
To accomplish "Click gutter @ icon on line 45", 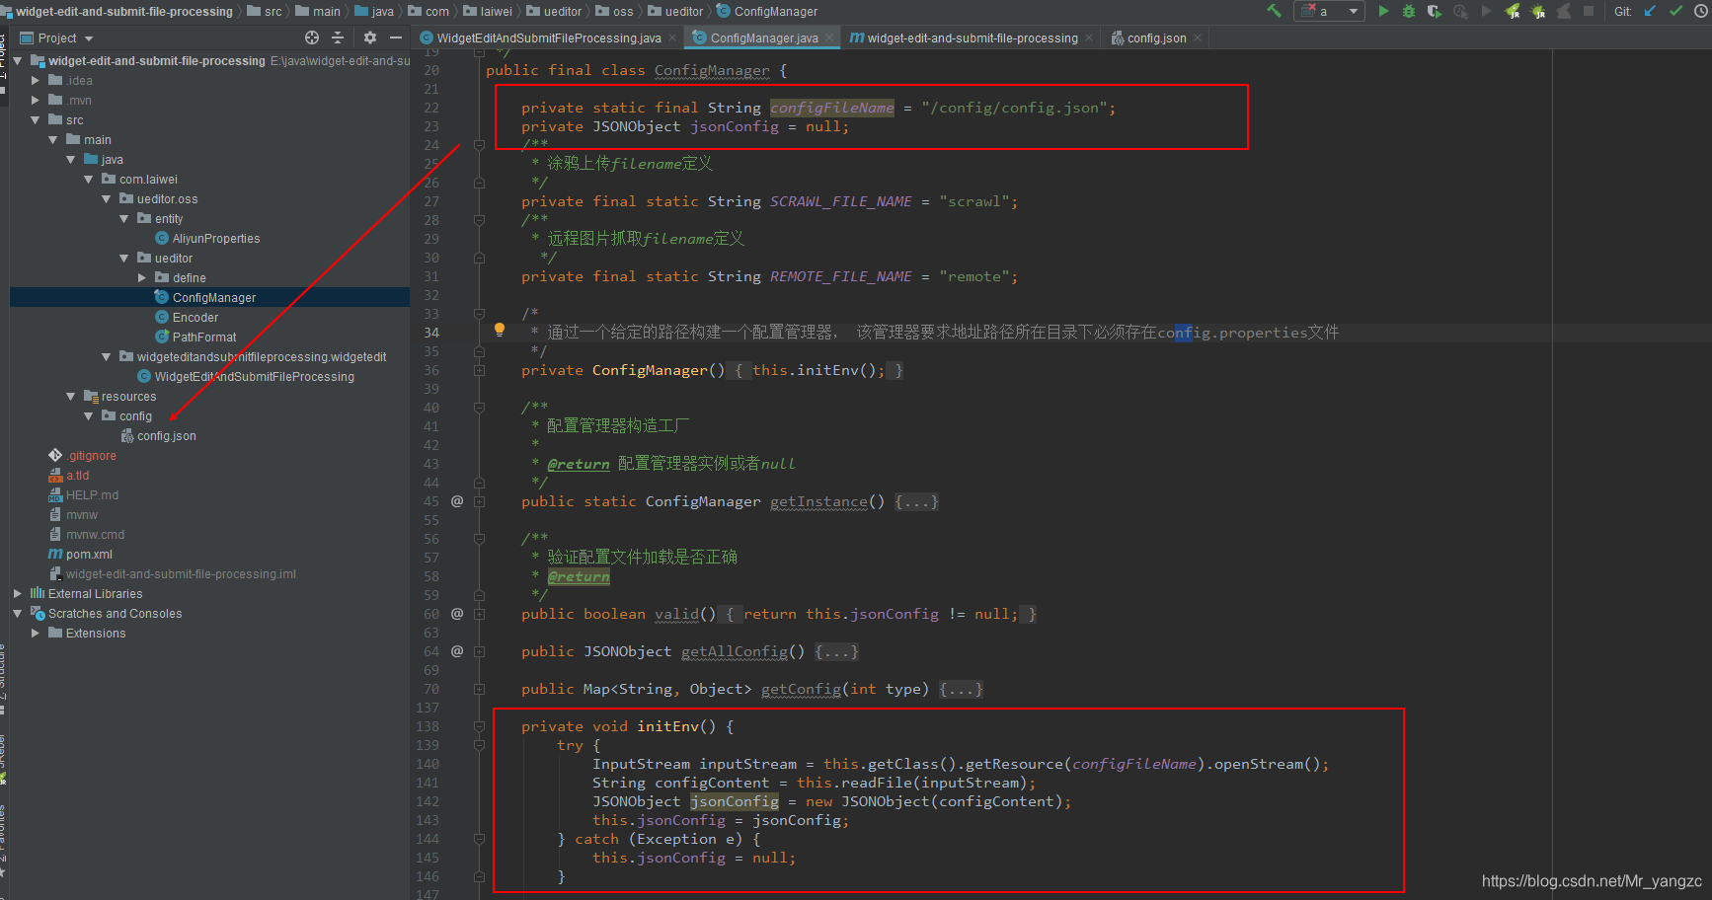I will pyautogui.click(x=457, y=501).
